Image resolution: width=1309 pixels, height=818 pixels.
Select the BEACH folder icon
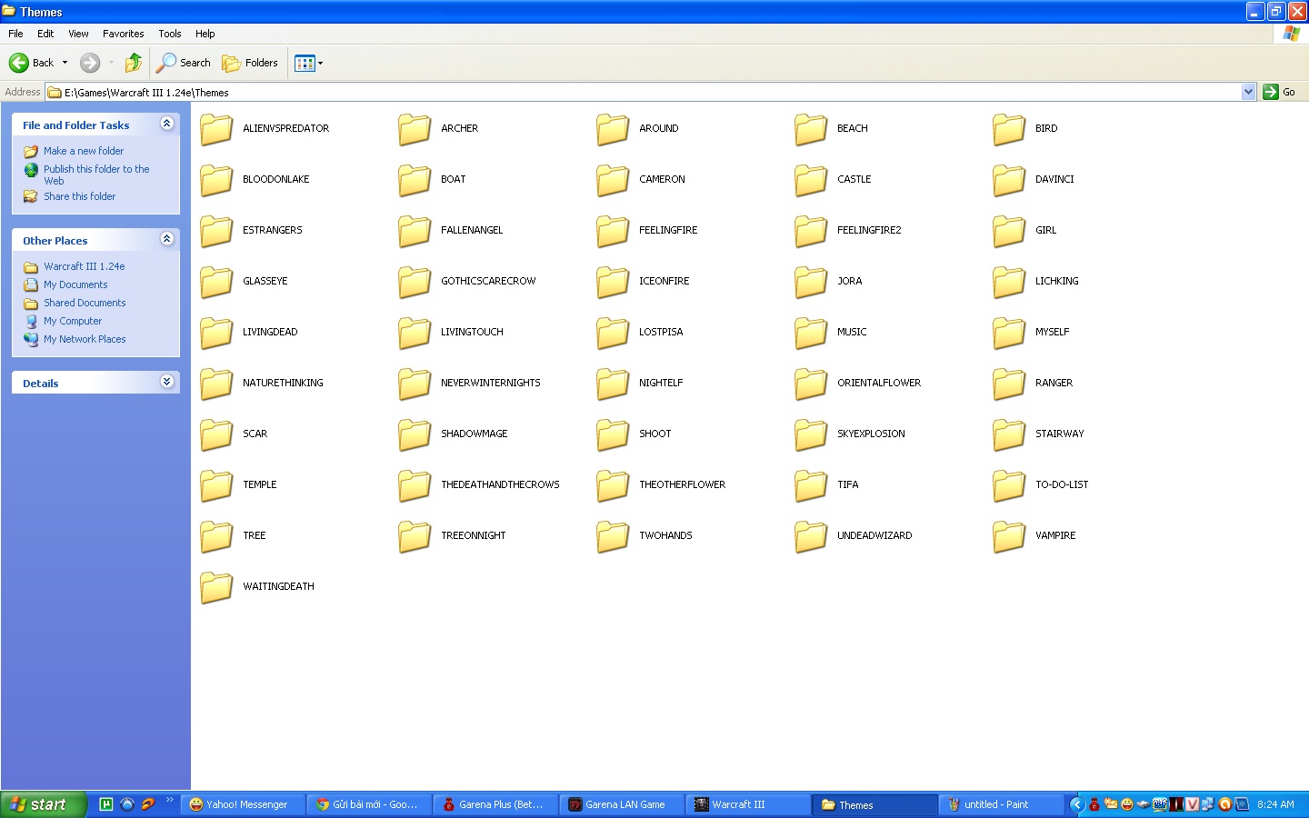[x=811, y=129]
